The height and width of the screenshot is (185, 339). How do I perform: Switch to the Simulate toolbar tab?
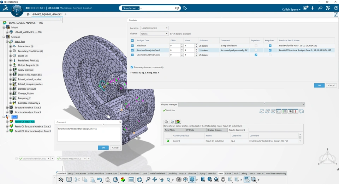[192, 173]
